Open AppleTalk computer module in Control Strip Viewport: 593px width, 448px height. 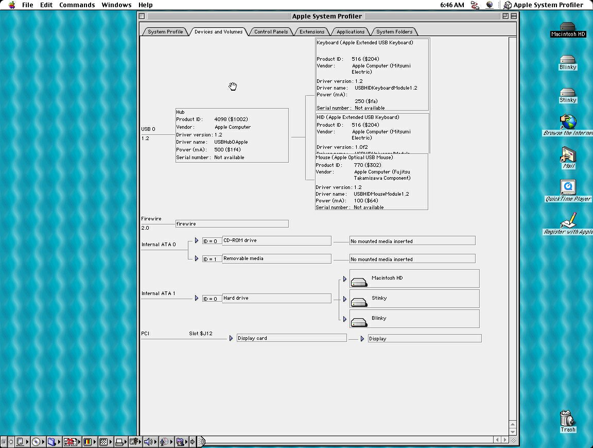pos(22,442)
